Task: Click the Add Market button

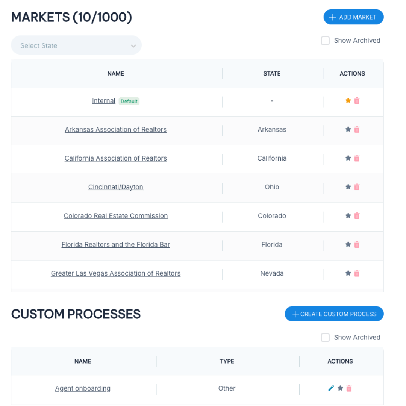Action: coord(353,17)
